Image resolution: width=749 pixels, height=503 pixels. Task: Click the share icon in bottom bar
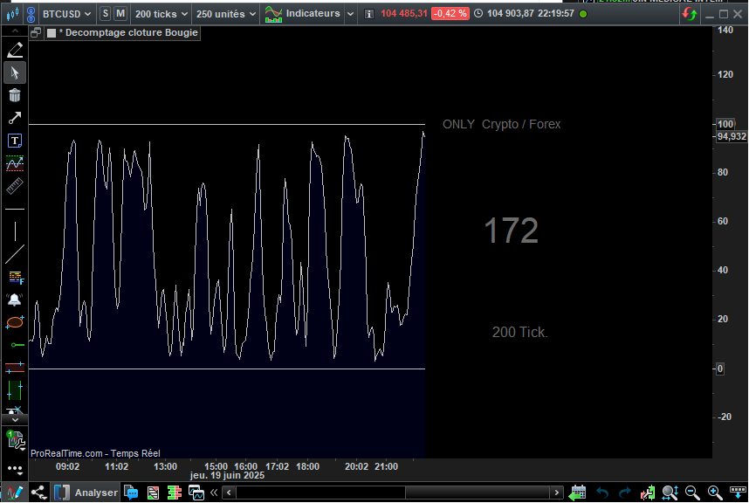[38, 493]
